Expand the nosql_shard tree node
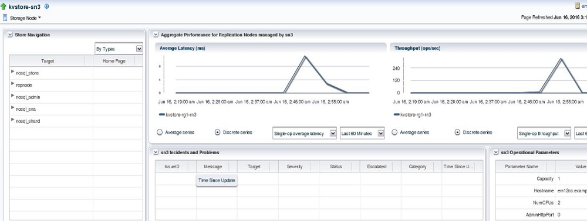Image resolution: width=587 pixels, height=221 pixels. pyautogui.click(x=13, y=120)
